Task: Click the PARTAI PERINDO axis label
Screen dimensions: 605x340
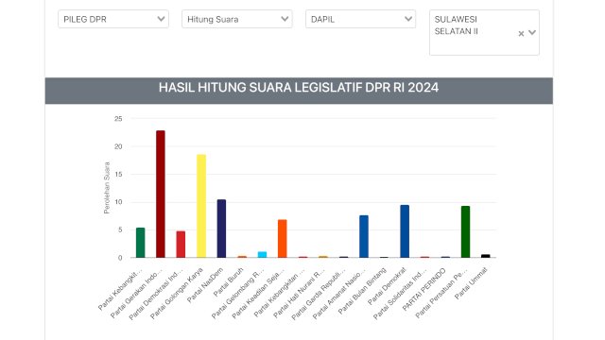Action: pyautogui.click(x=424, y=289)
